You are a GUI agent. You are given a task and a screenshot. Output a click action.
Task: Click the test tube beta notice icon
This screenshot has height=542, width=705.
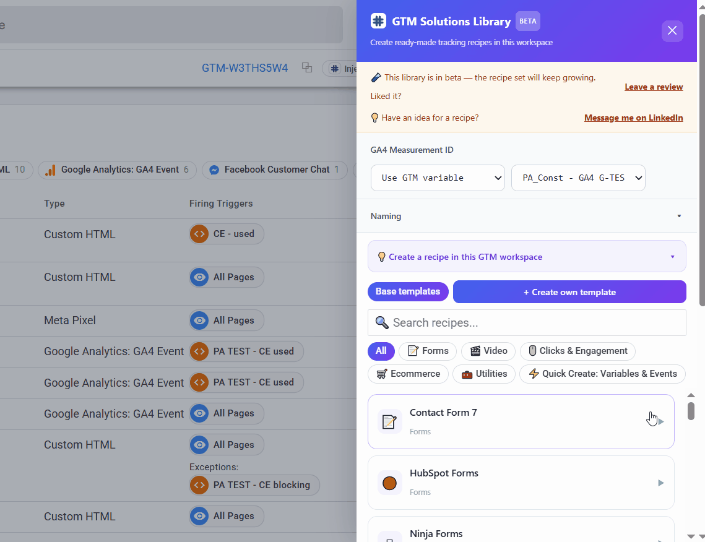pos(376,78)
